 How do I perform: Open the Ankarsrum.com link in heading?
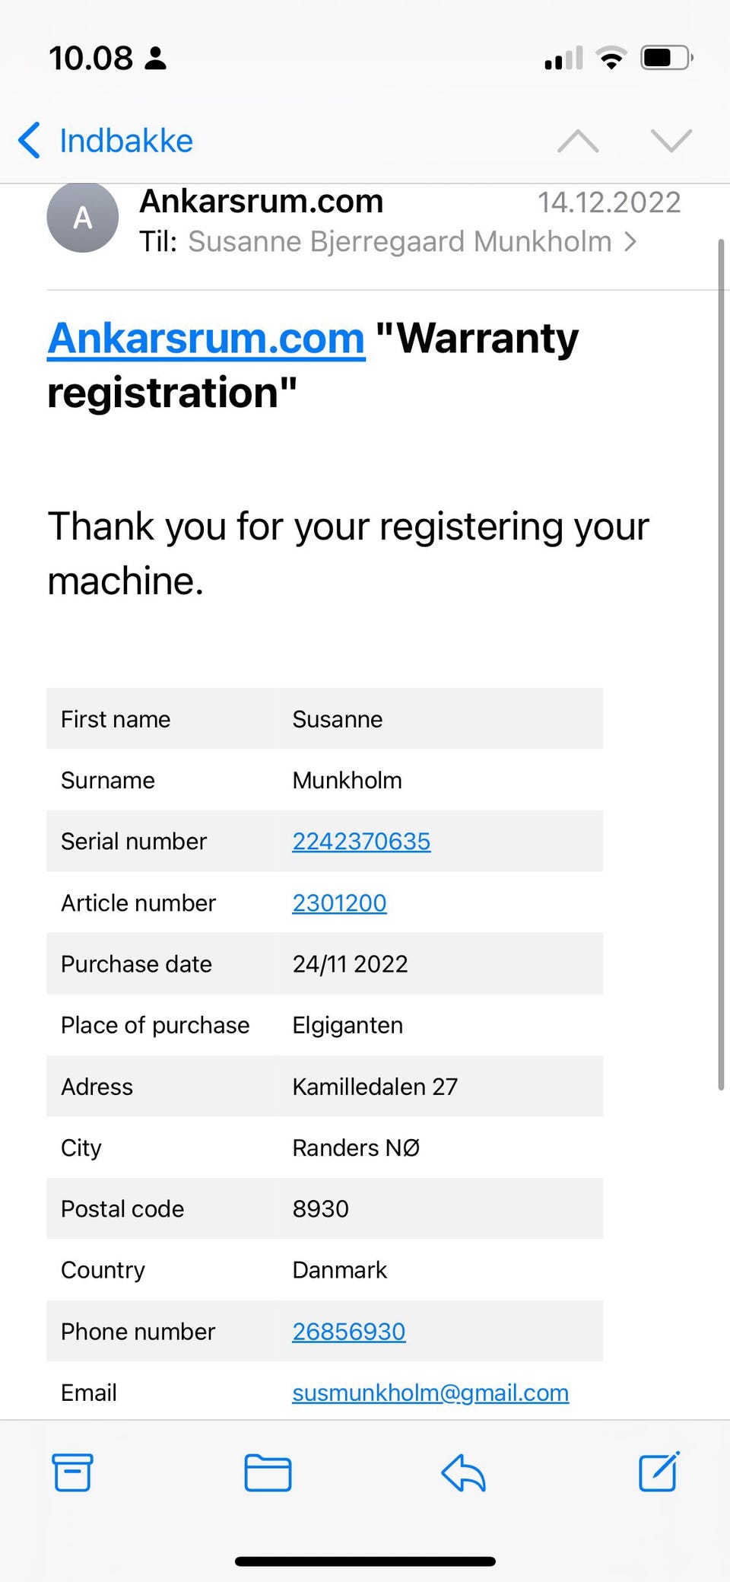[206, 338]
